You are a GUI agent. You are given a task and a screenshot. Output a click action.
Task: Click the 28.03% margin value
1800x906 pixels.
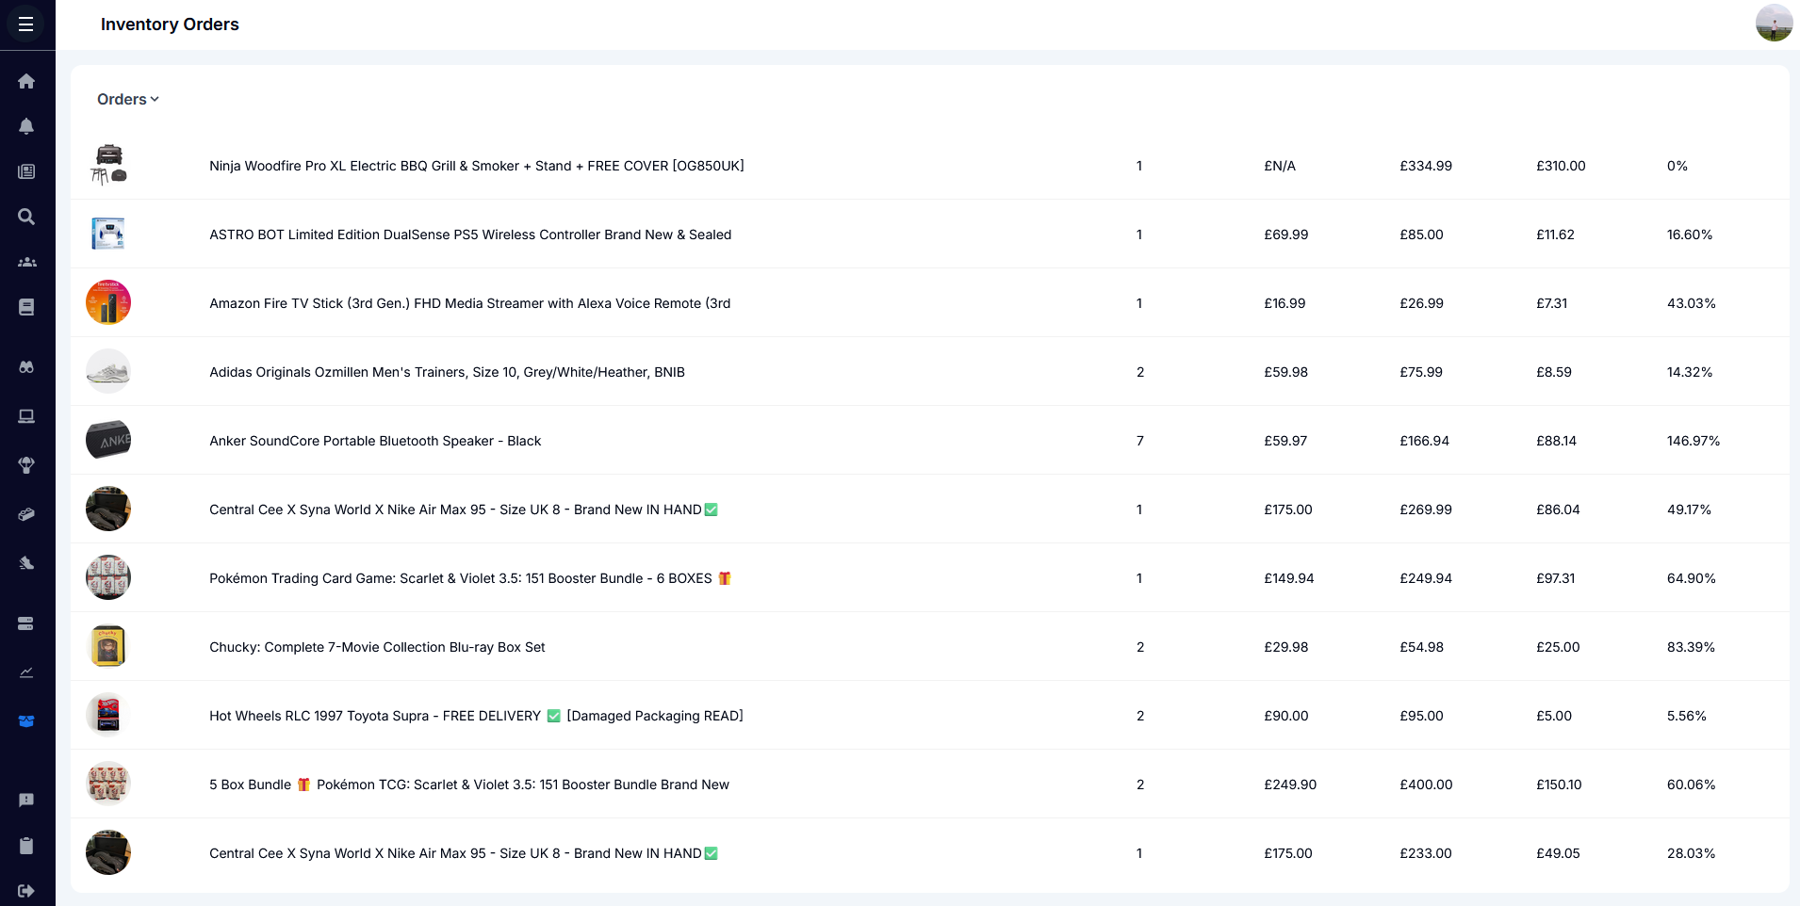click(x=1691, y=853)
